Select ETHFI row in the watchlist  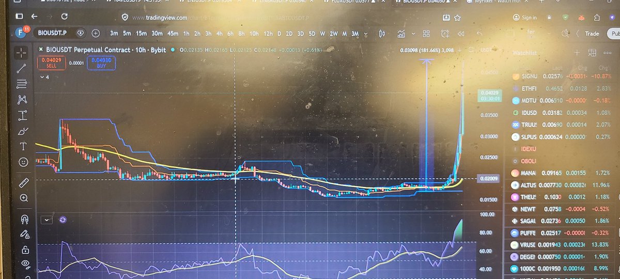point(562,88)
